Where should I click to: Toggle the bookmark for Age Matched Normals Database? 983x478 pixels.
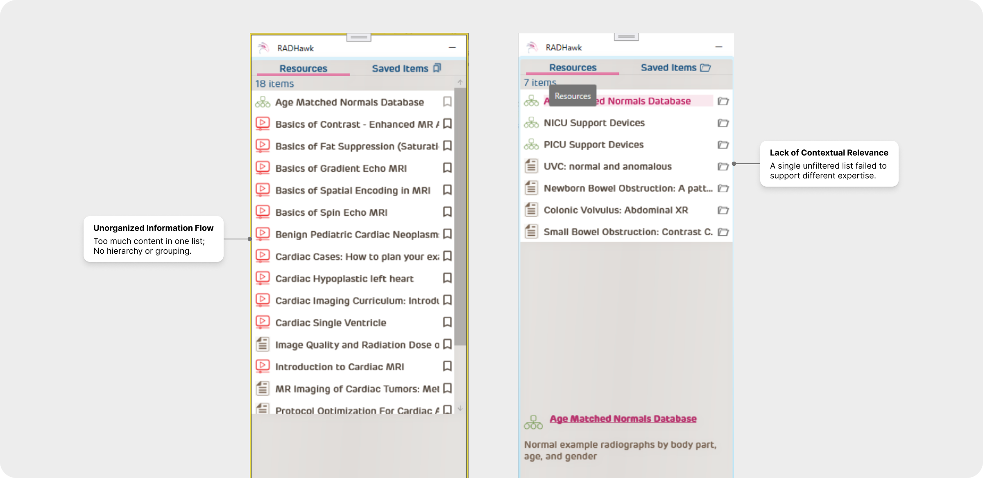pos(447,101)
